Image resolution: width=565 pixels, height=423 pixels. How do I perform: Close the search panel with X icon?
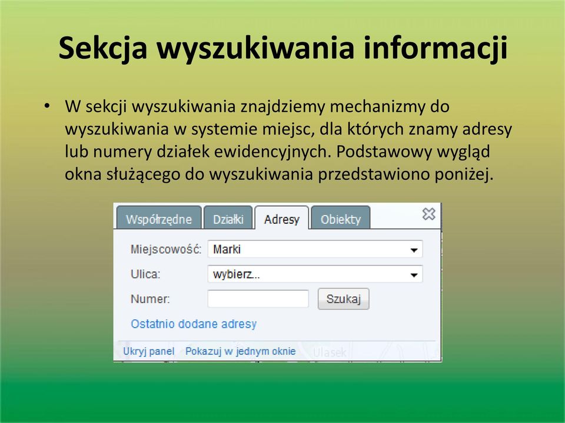[x=429, y=214]
